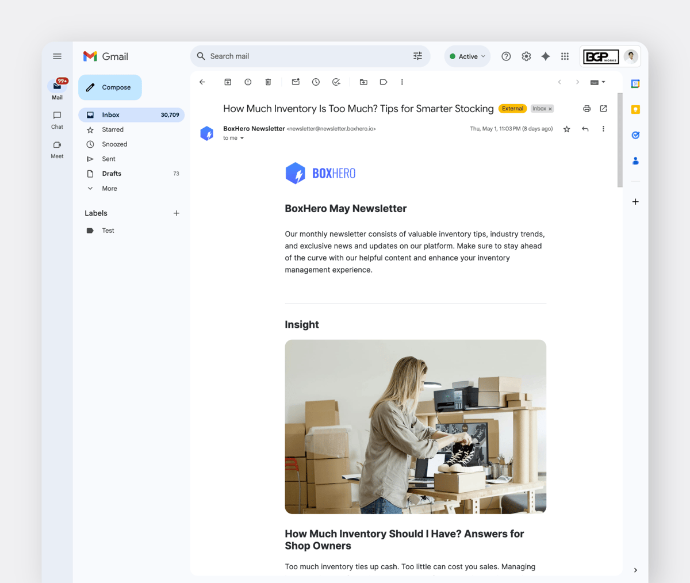This screenshot has width=690, height=583.
Task: Add email to Tasks
Action: [x=336, y=82]
